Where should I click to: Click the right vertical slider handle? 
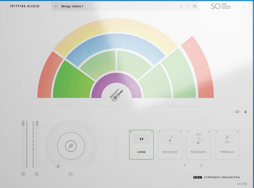(x=37, y=123)
